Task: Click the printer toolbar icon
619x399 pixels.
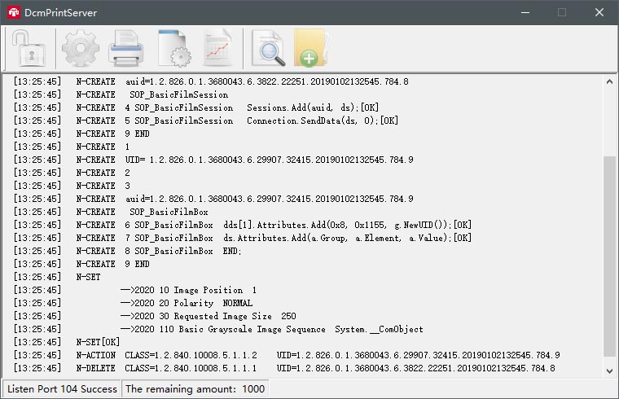Action: click(125, 49)
